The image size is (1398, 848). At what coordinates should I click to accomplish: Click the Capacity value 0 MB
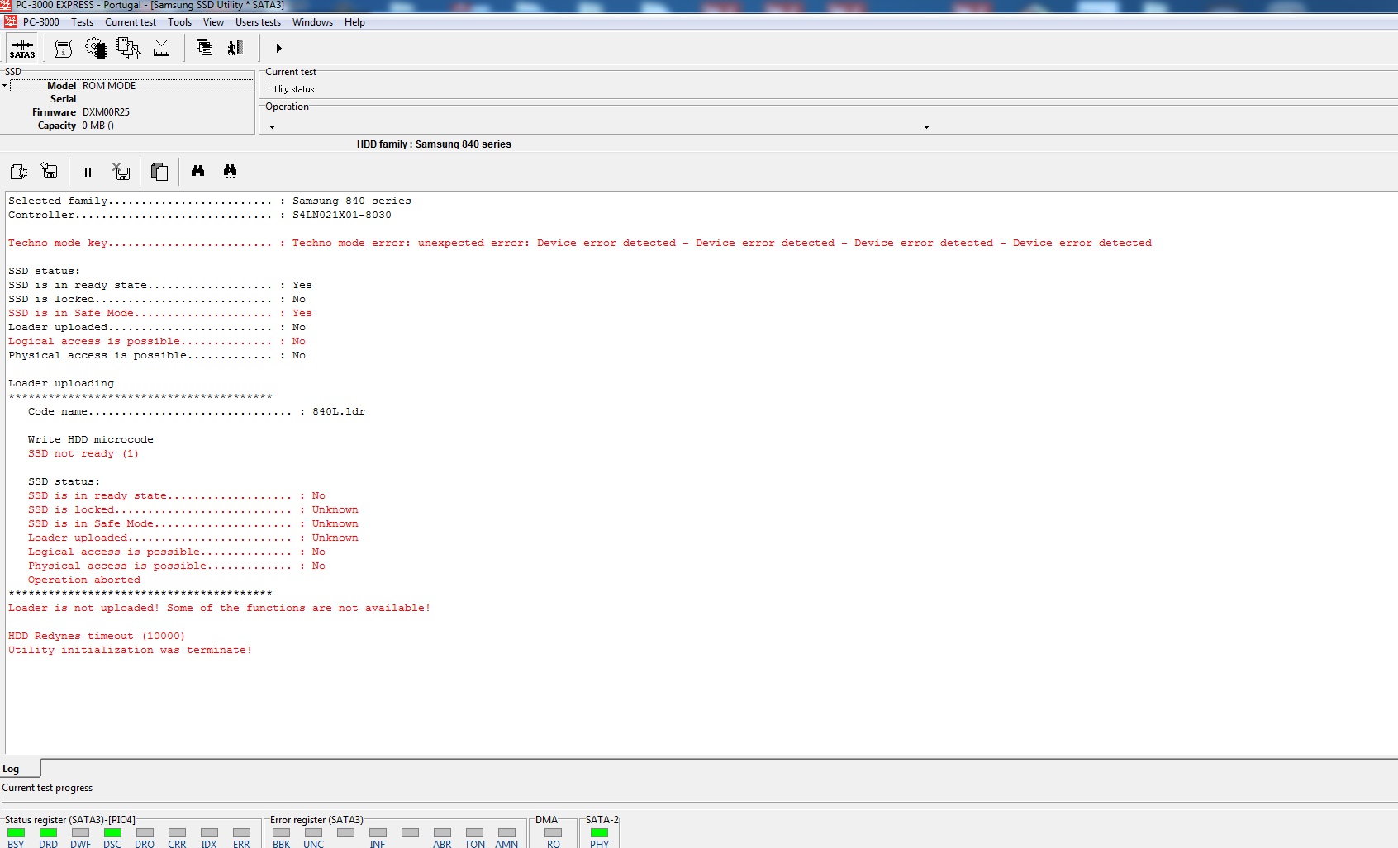[97, 126]
